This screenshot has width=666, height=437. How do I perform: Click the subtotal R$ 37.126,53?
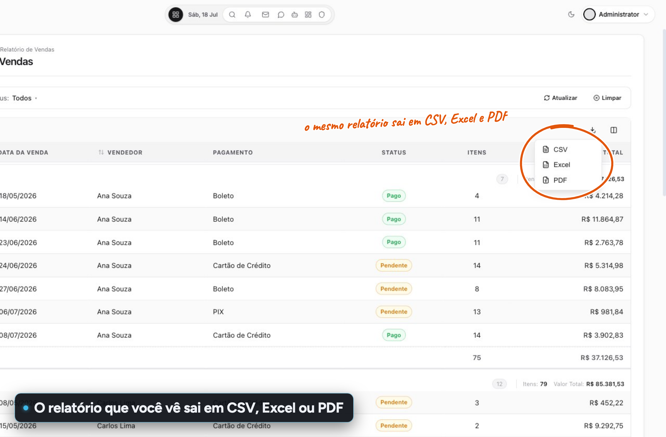tap(602, 358)
